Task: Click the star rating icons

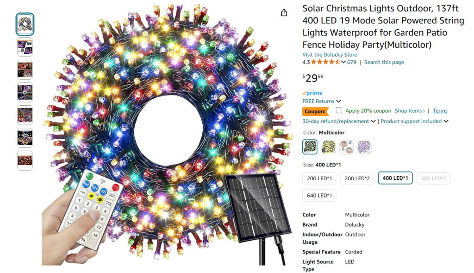Action: click(x=325, y=62)
